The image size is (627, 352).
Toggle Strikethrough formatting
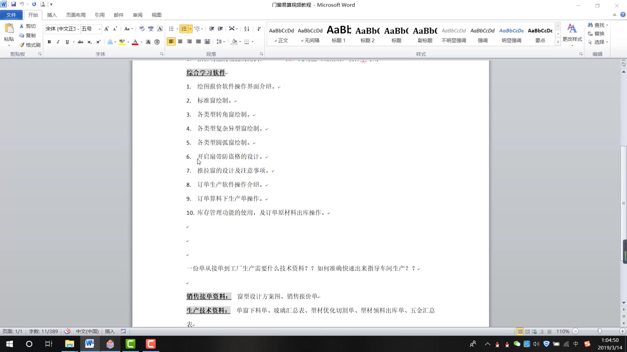coord(80,42)
